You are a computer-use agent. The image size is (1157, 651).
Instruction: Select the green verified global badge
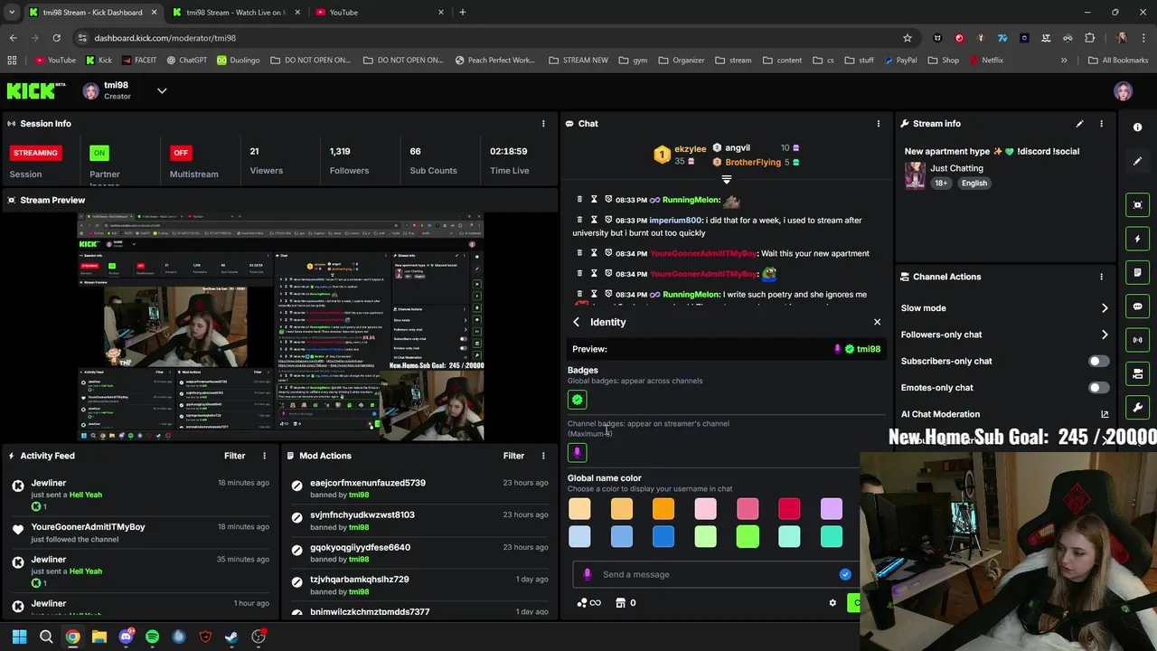pyautogui.click(x=578, y=399)
